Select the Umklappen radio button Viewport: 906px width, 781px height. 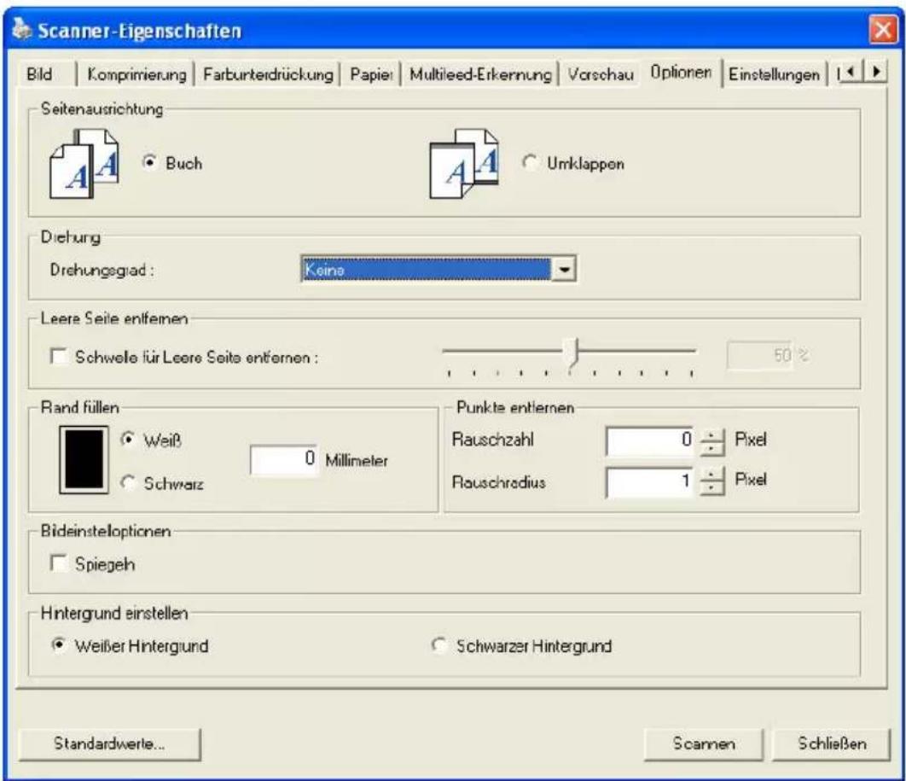coord(529,162)
